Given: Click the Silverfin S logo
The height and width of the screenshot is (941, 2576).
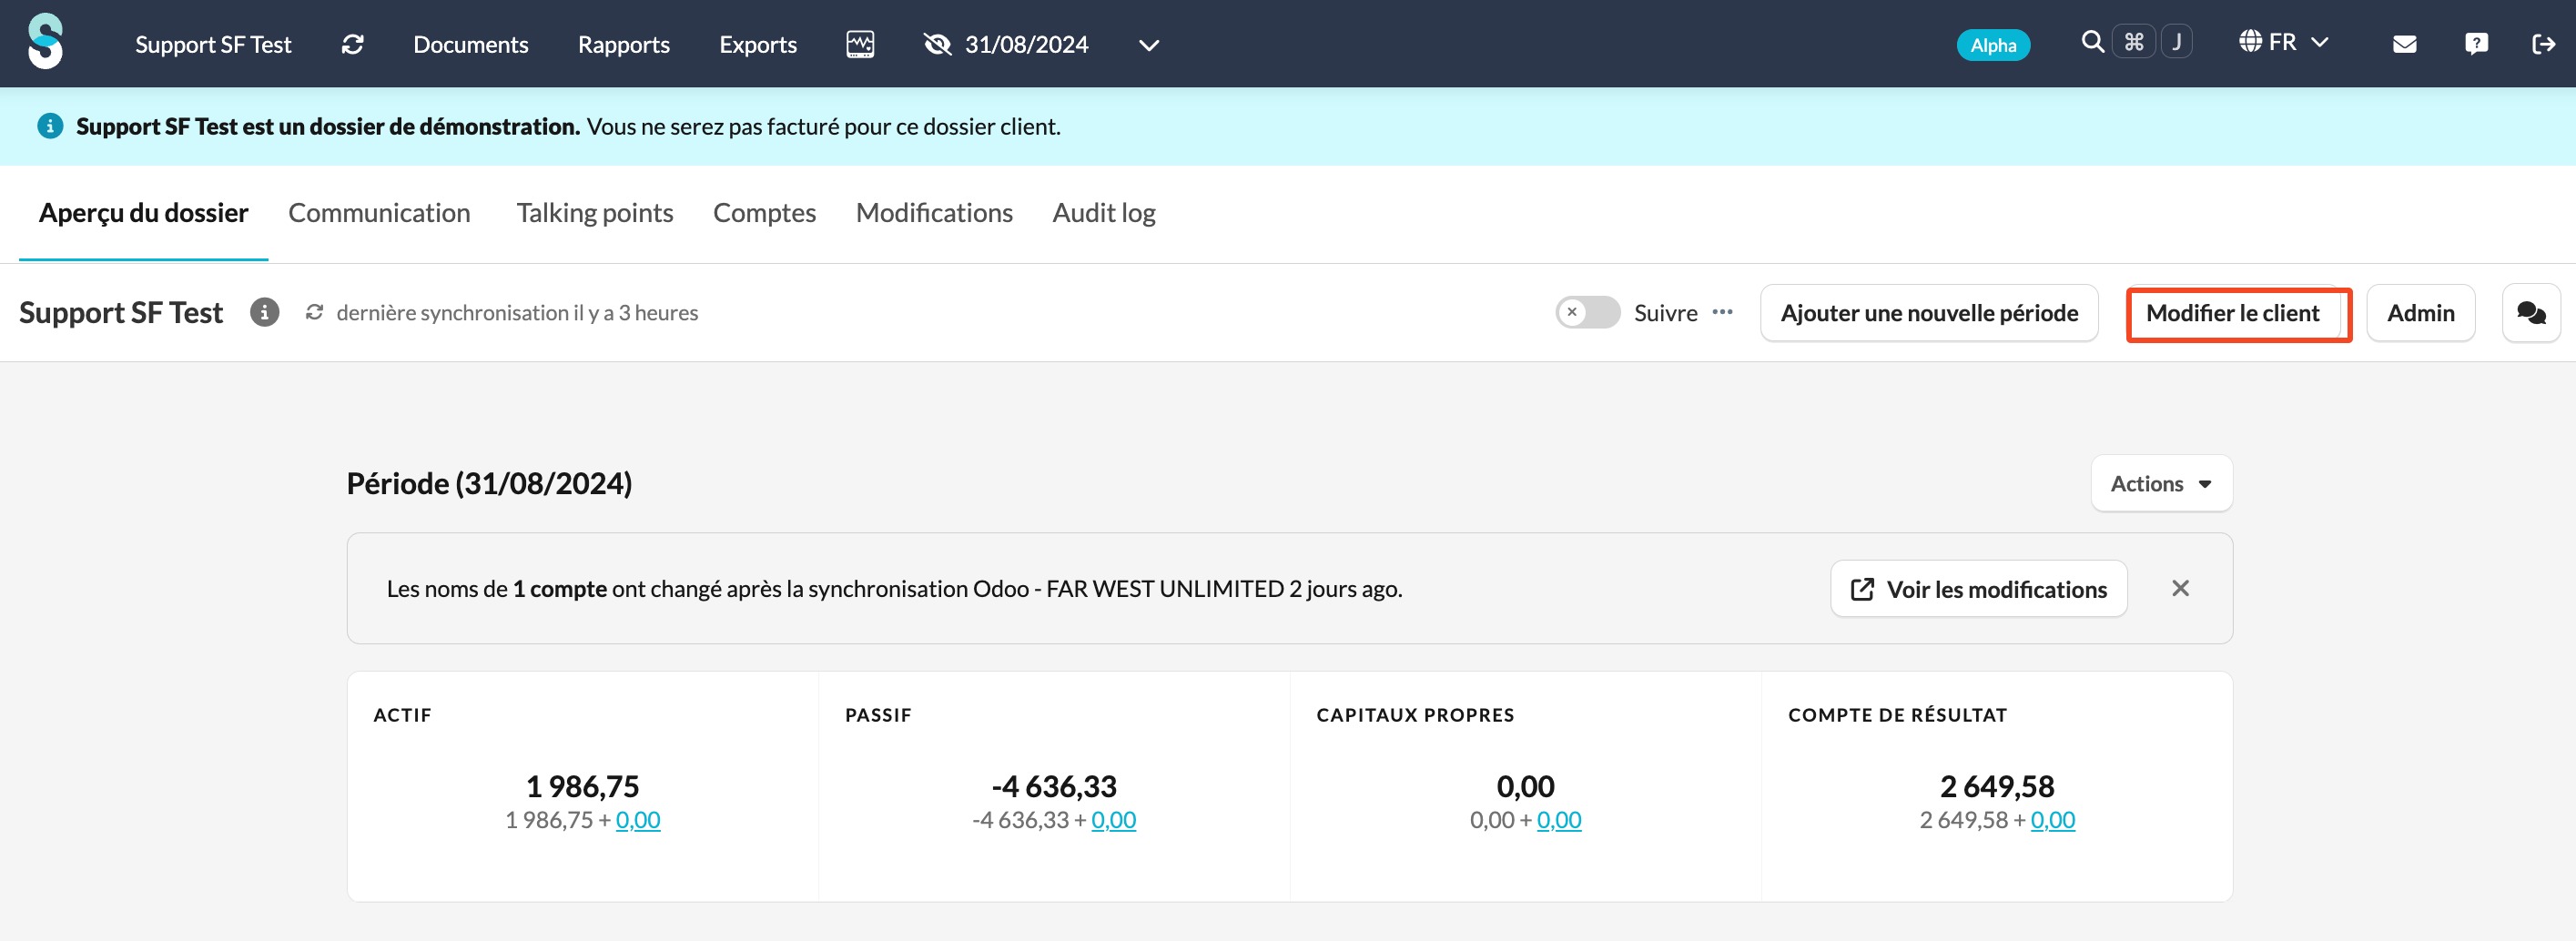Looking at the screenshot, I should coord(45,42).
